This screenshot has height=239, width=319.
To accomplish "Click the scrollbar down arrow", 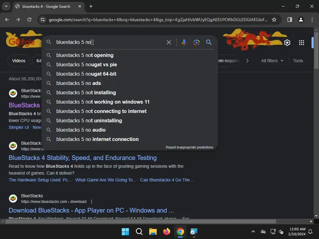I will click(316, 216).
